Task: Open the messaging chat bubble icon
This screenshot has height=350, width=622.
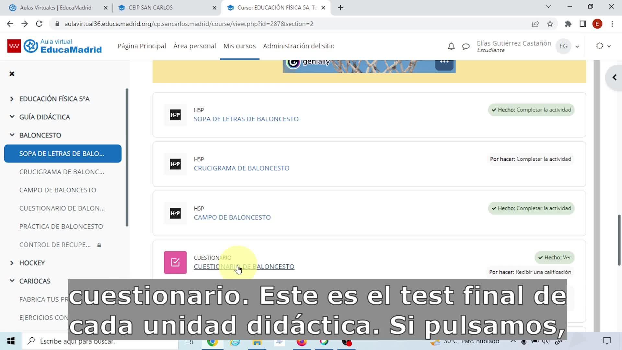Action: click(x=466, y=46)
